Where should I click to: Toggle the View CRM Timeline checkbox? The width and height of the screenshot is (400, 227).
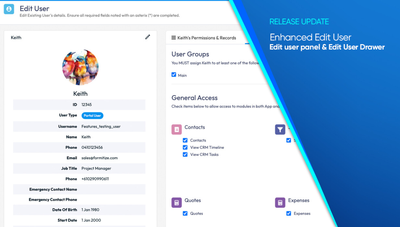pyautogui.click(x=185, y=147)
